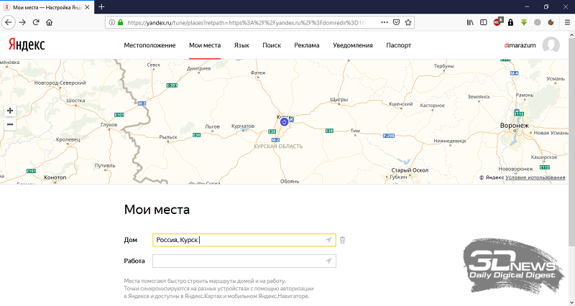Open the Library bookmarks icon
Image resolution: width=575 pixels, height=306 pixels.
point(470,22)
